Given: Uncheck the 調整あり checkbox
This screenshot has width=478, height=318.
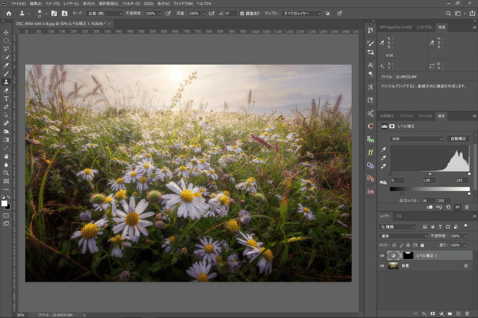Looking at the screenshot, I should pos(242,14).
